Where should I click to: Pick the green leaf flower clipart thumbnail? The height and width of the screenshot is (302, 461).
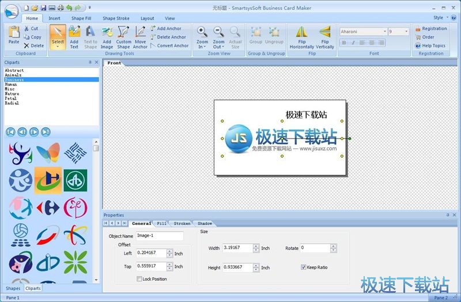pyautogui.click(x=75, y=262)
